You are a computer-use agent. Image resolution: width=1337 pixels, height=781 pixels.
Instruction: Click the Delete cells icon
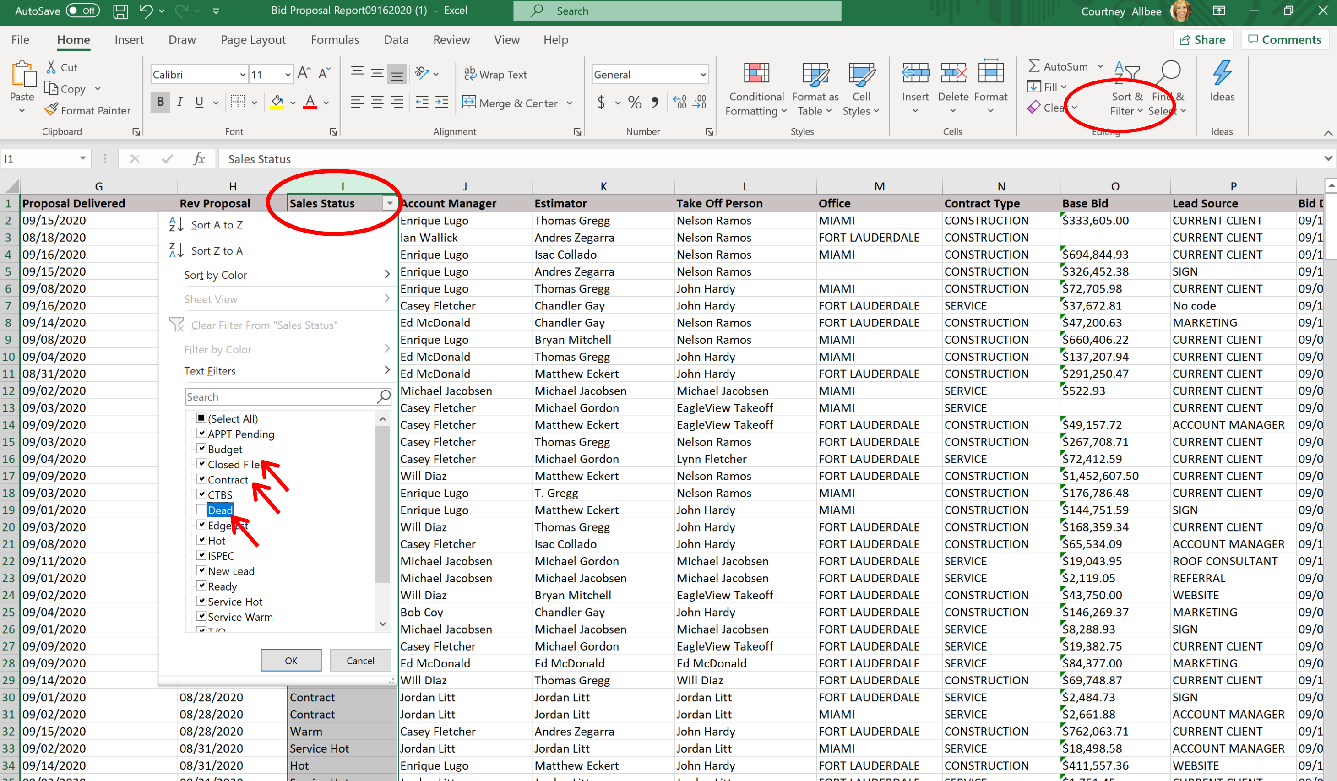tap(953, 74)
